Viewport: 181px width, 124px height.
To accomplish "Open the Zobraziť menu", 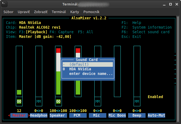I will (41, 12).
